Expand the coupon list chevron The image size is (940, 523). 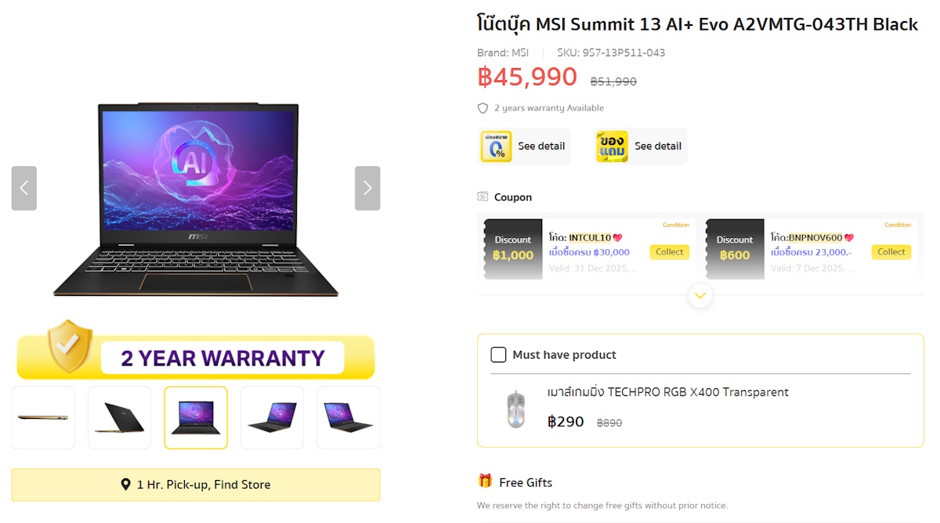tap(700, 295)
